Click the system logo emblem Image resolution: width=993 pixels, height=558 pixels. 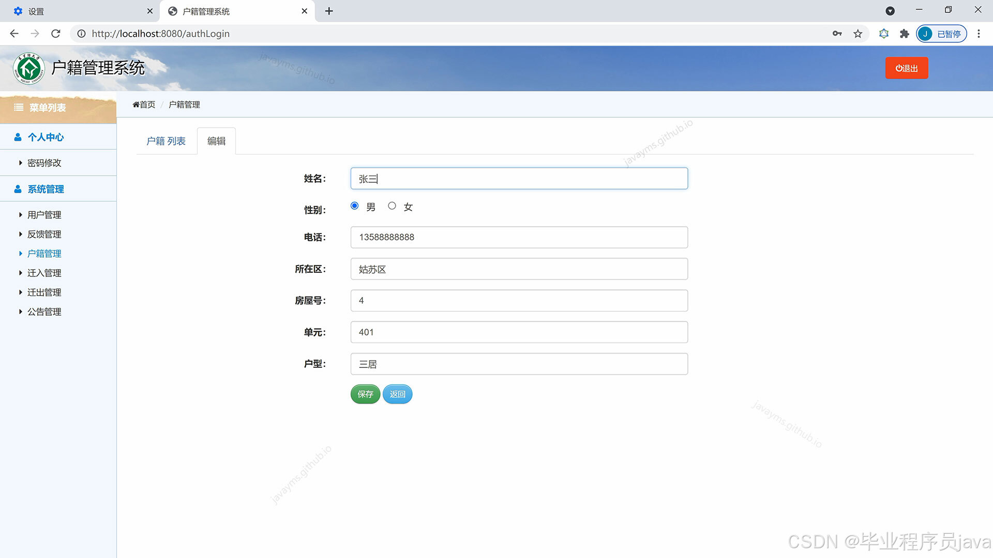point(29,68)
